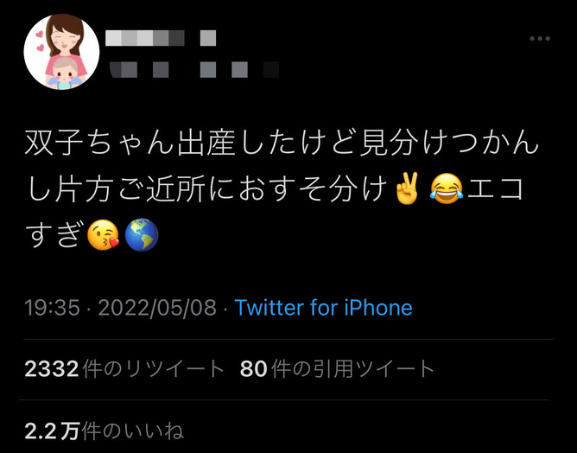Click the mother and baby profile avatar
This screenshot has height=453, width=577.
(61, 52)
